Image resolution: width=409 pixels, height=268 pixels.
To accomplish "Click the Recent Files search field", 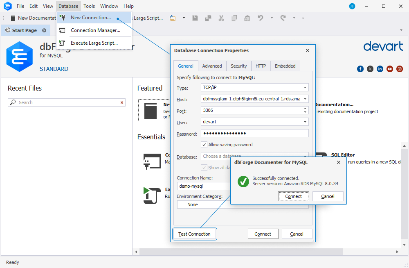I will coord(67,102).
